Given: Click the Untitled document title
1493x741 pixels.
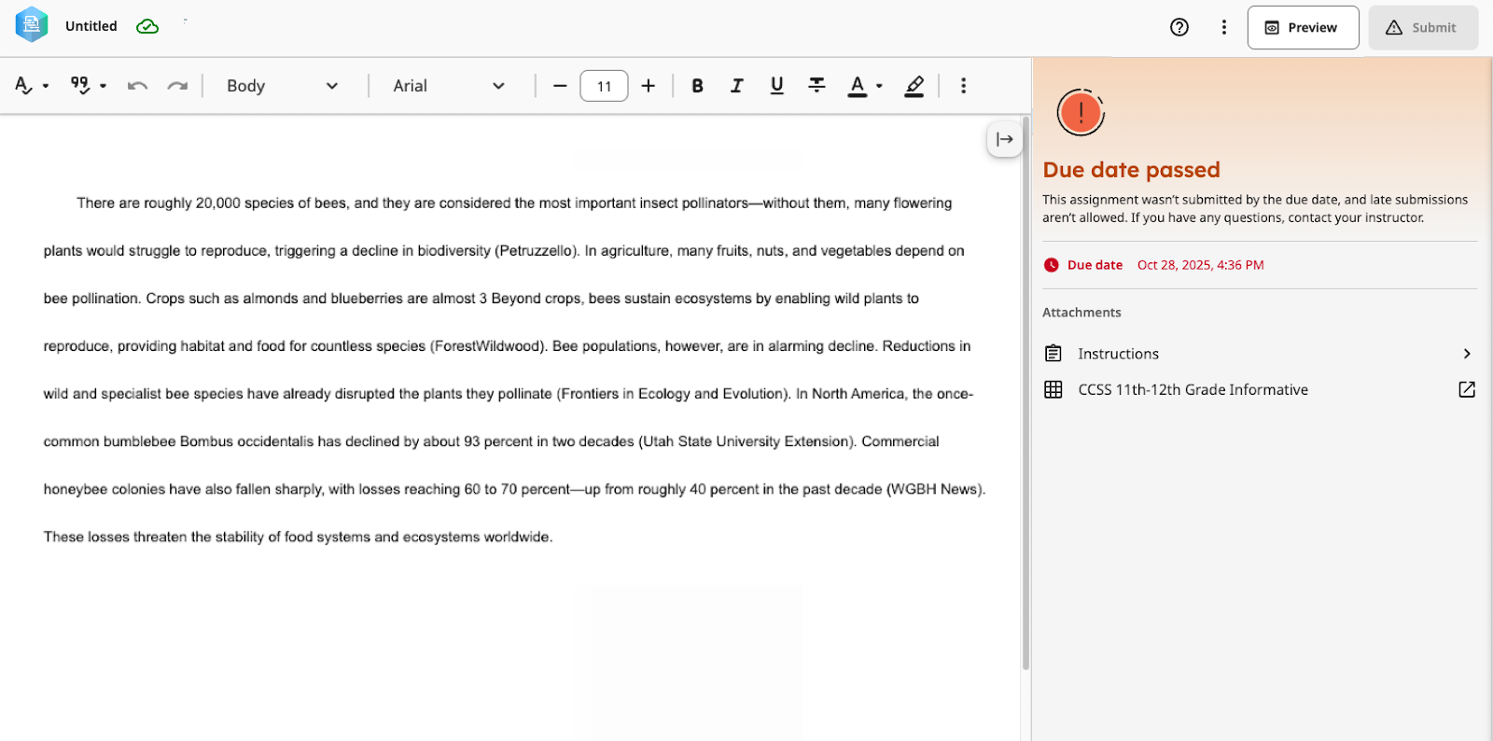Looking at the screenshot, I should (91, 26).
